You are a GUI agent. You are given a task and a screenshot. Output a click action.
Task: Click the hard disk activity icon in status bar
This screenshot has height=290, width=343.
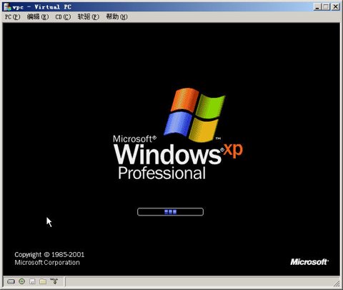click(11, 281)
